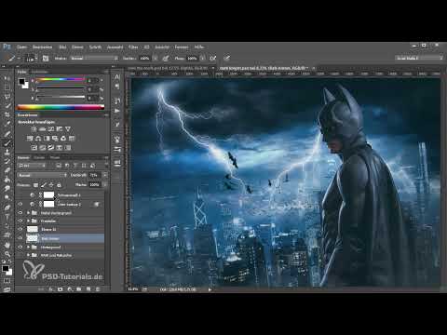Click the fx layer style button

coord(51,288)
